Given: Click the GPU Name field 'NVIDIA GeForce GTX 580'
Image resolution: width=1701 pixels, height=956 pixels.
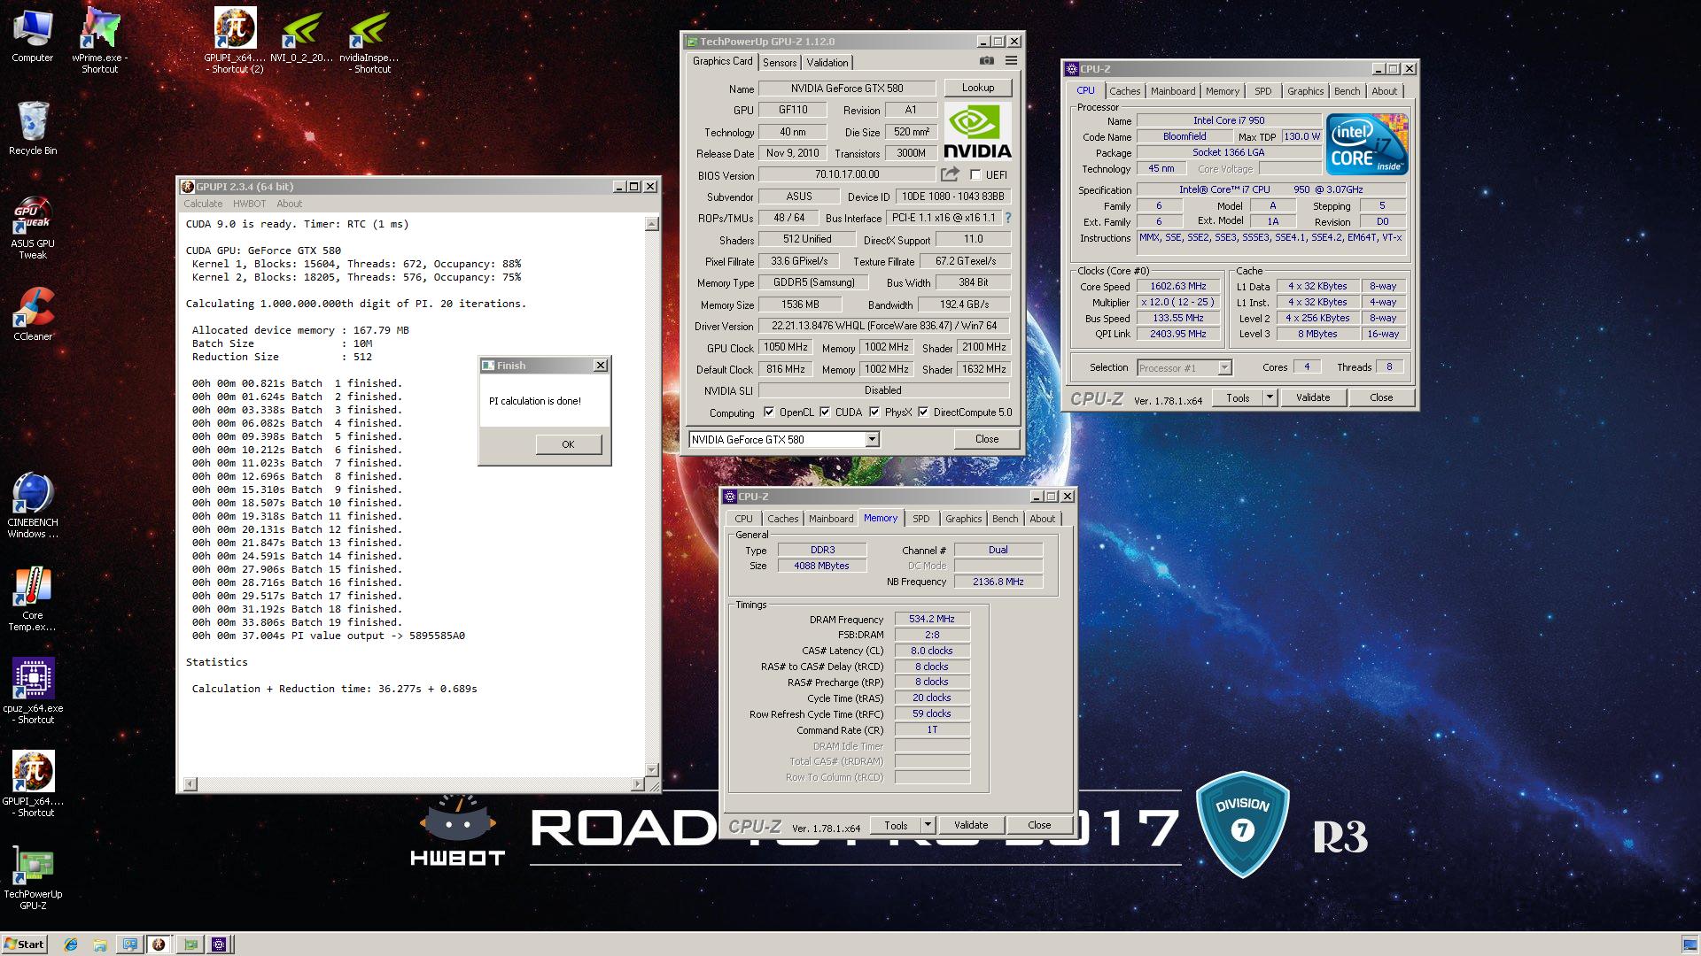Looking at the screenshot, I should [847, 89].
